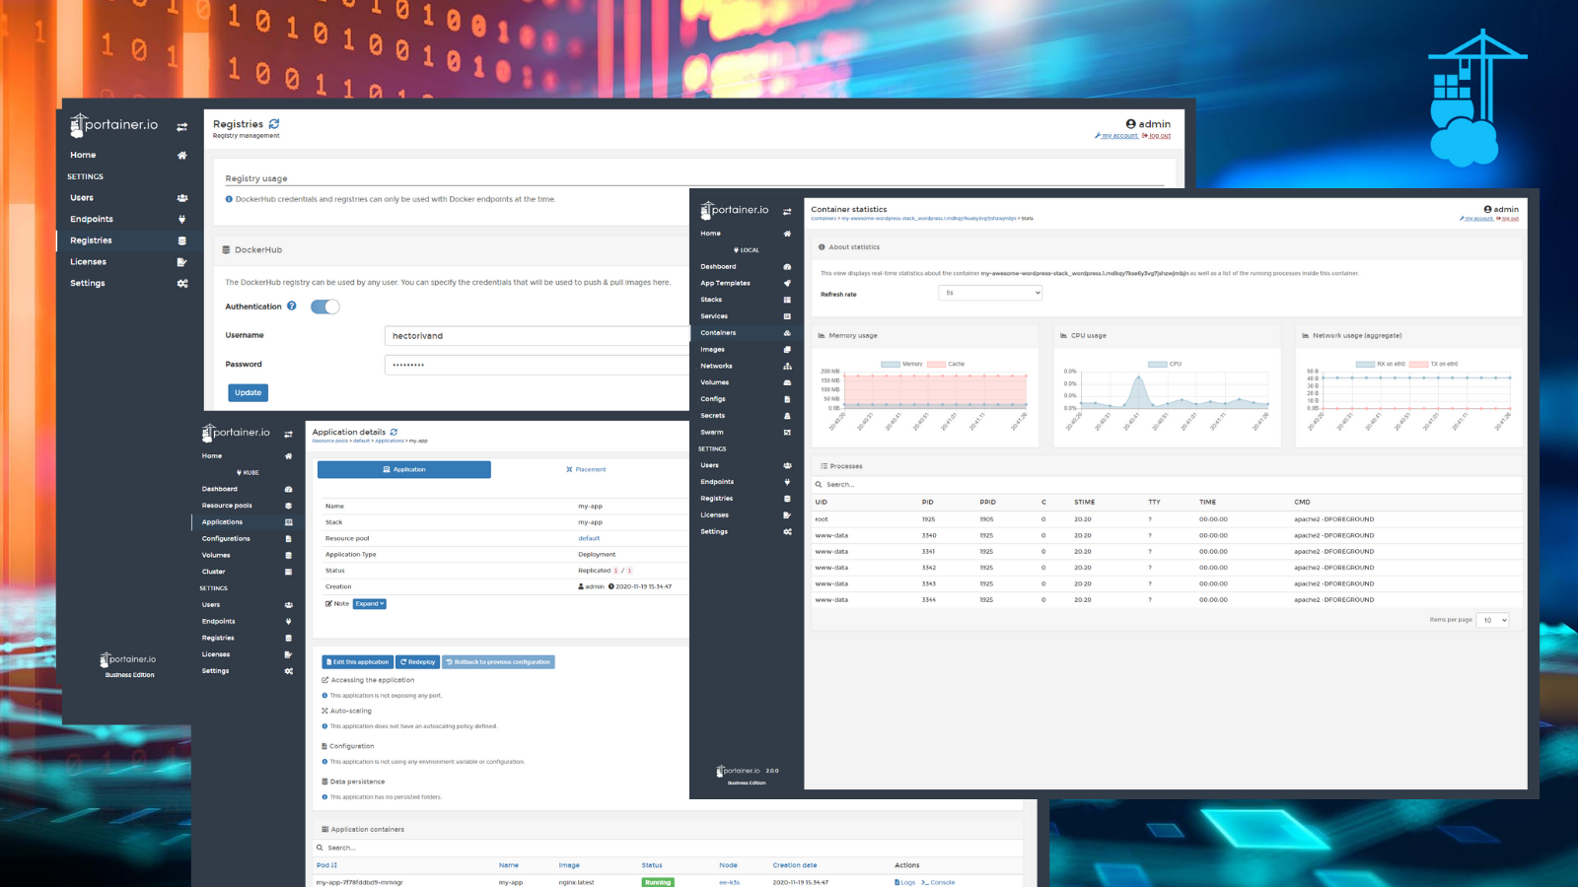The image size is (1578, 887).
Task: Switch to the Application tab
Action: coord(404,470)
